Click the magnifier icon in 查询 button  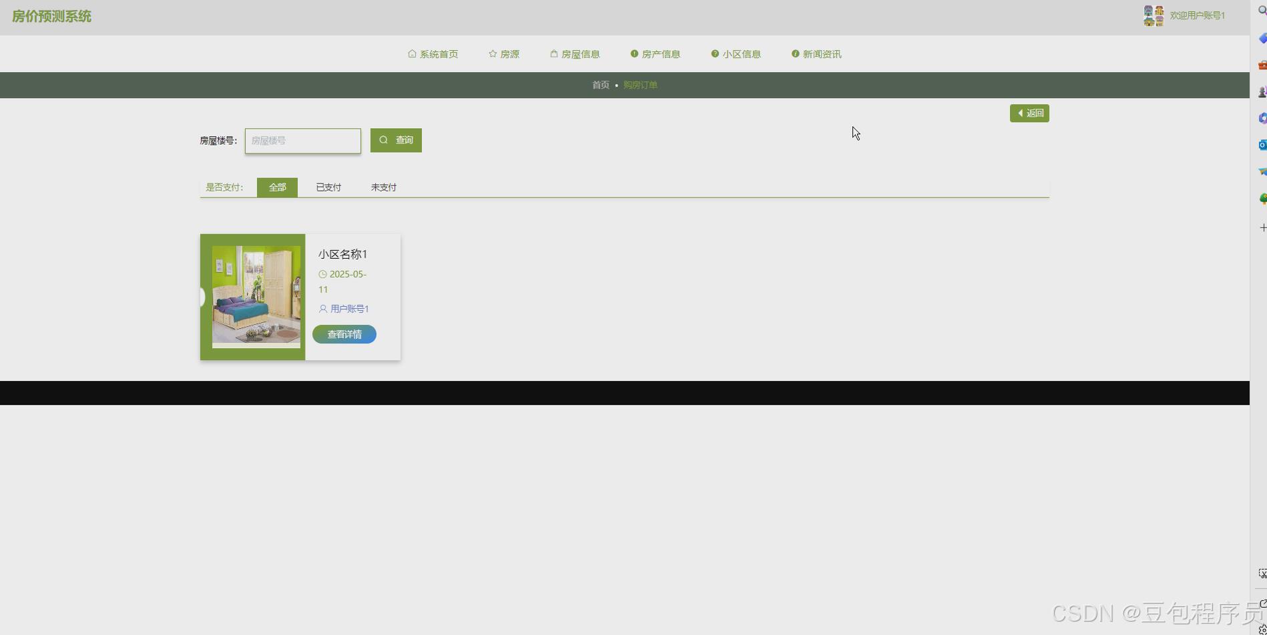click(384, 140)
